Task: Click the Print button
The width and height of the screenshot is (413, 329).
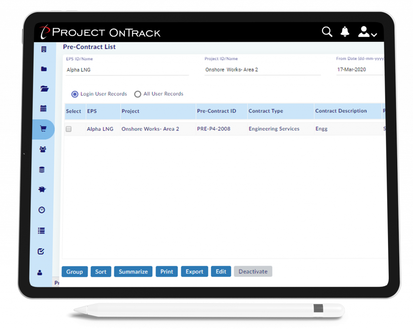Action: pyautogui.click(x=167, y=272)
